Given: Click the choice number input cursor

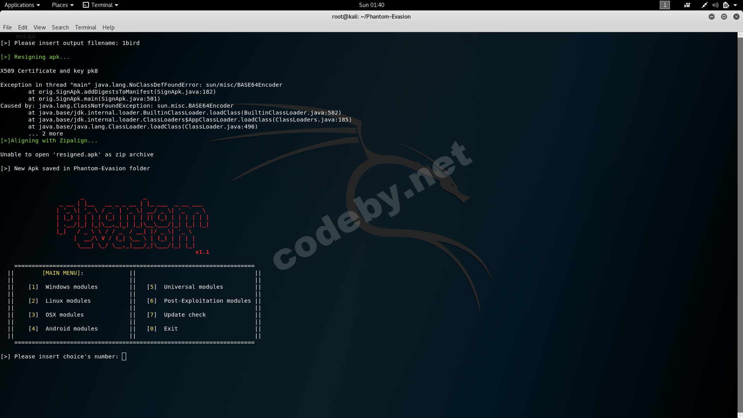Looking at the screenshot, I should (x=124, y=356).
